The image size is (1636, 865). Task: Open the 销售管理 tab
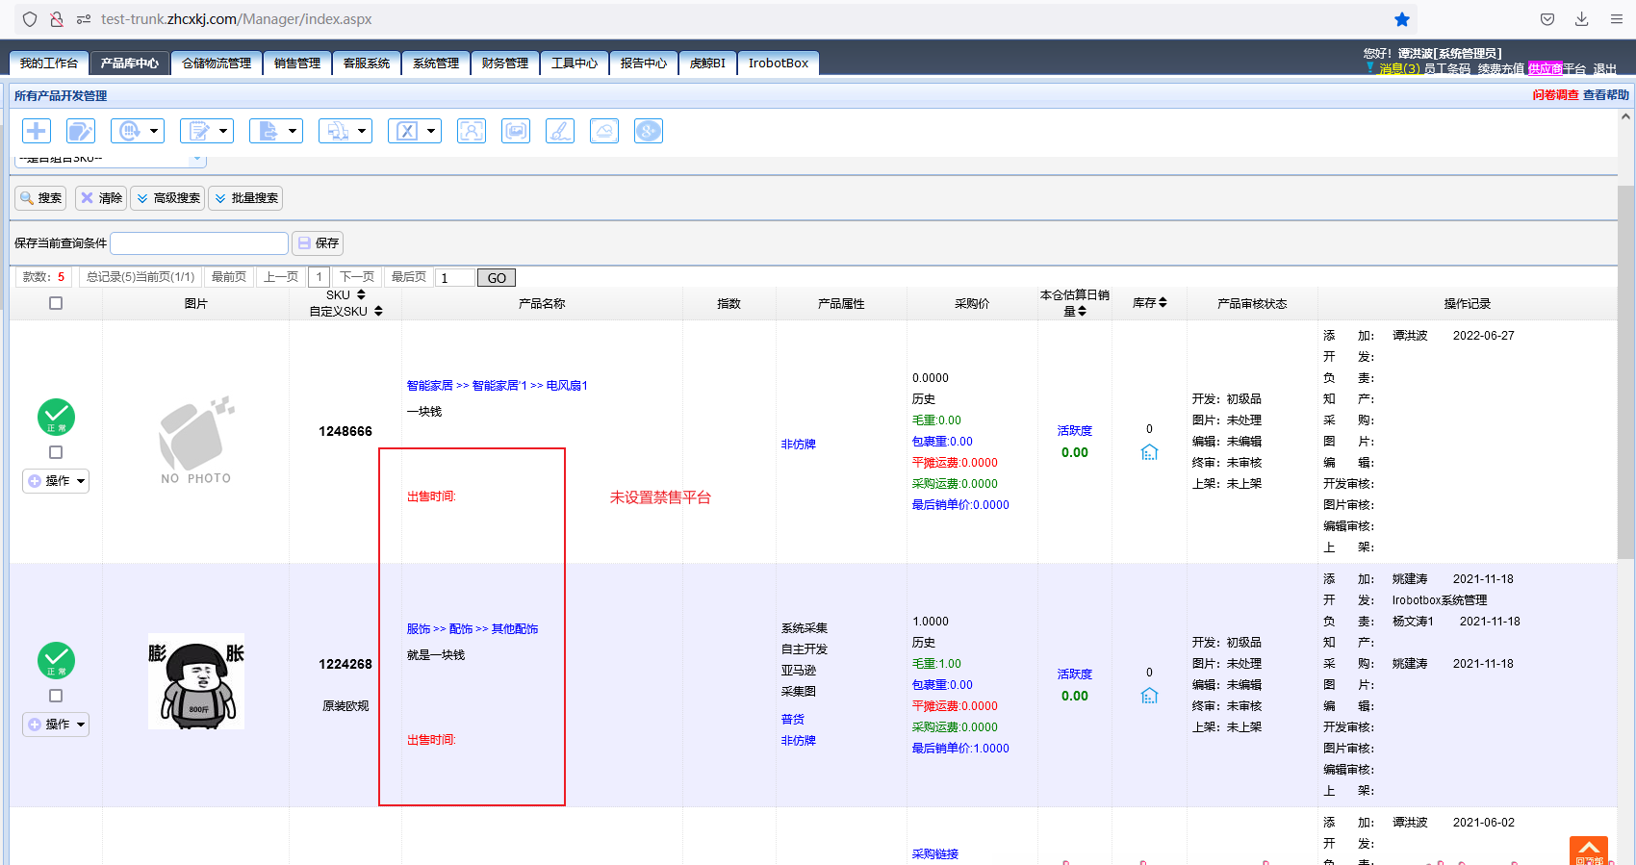(x=297, y=64)
